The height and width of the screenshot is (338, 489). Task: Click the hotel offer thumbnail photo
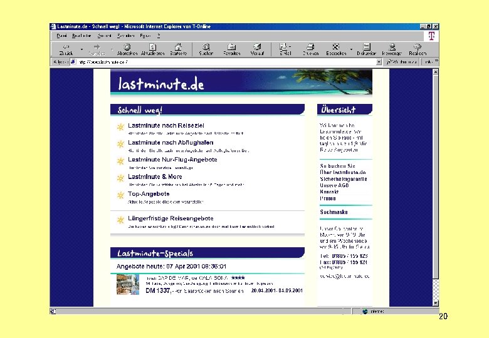(x=128, y=284)
